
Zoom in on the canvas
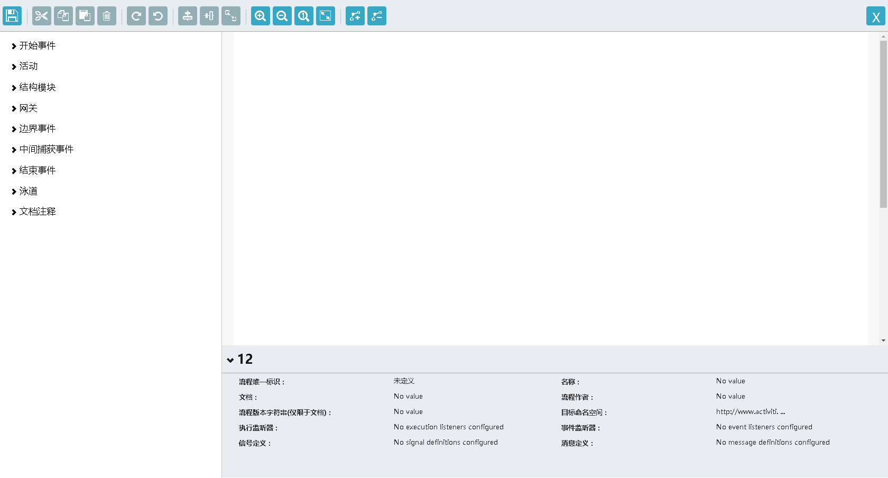point(260,16)
